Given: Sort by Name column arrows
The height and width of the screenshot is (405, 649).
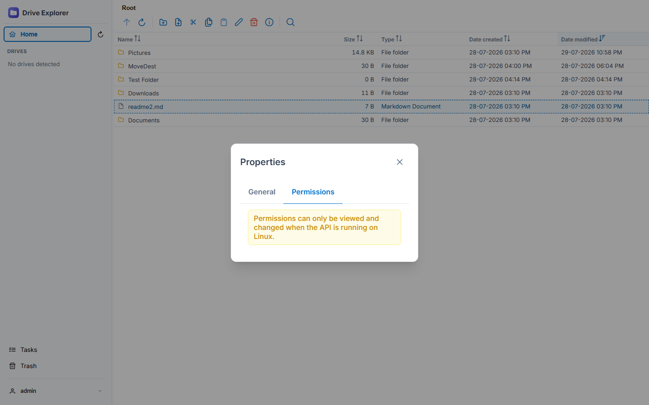Looking at the screenshot, I should tap(137, 39).
